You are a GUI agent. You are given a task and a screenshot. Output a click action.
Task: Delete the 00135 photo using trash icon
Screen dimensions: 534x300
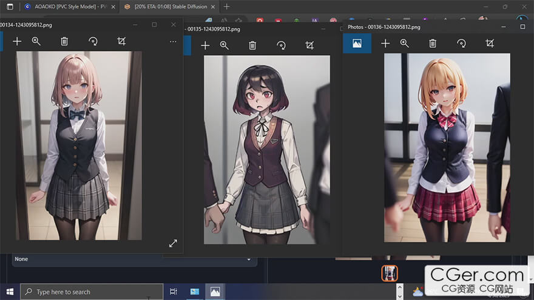click(252, 45)
